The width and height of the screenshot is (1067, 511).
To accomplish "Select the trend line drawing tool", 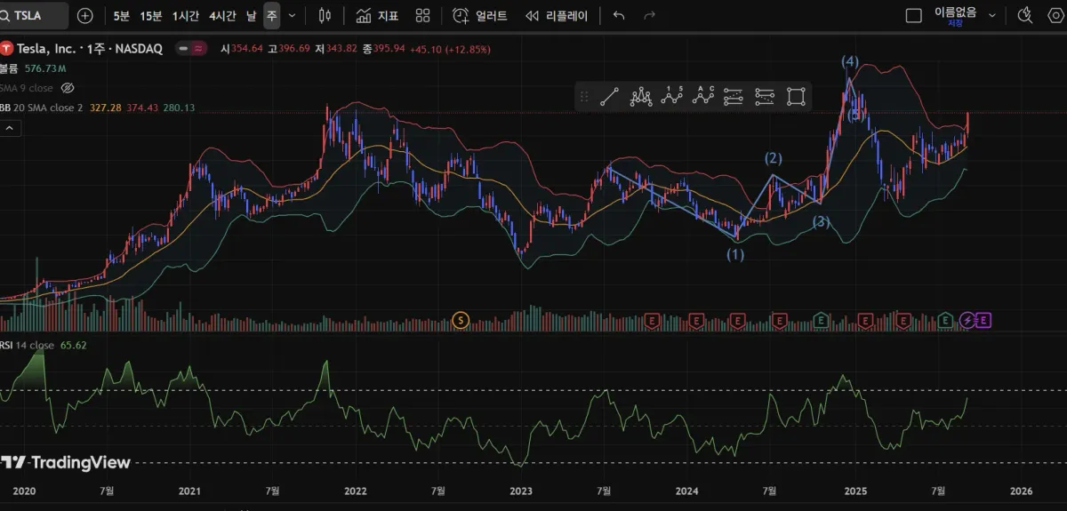I will tap(609, 96).
